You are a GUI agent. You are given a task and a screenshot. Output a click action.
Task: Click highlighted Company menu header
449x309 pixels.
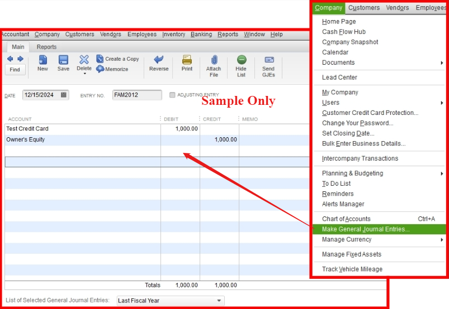(328, 8)
